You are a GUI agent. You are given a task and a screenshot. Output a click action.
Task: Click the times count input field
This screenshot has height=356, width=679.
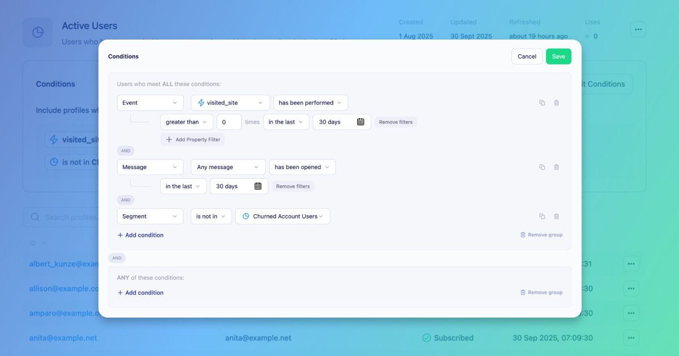[x=229, y=122]
